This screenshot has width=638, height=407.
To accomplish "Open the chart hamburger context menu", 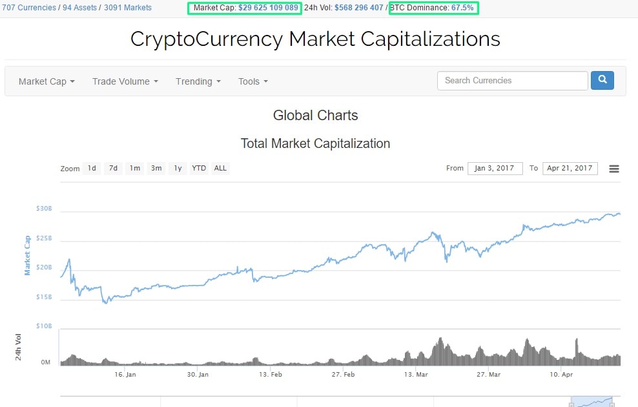I will pyautogui.click(x=614, y=169).
